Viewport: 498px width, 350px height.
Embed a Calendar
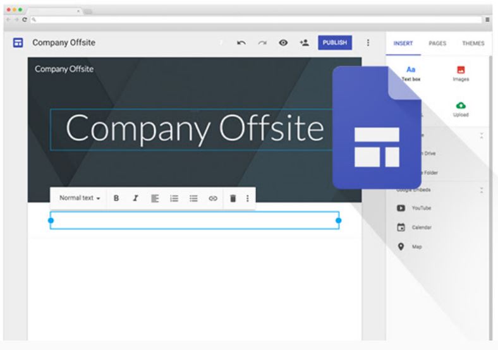pos(414,227)
